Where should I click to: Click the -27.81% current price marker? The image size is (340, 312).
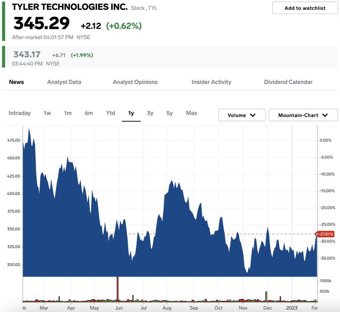[325, 234]
